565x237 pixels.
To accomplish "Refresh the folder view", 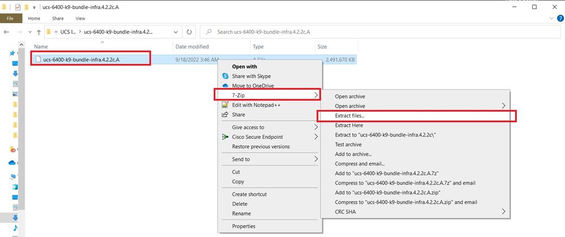I will coord(189,32).
